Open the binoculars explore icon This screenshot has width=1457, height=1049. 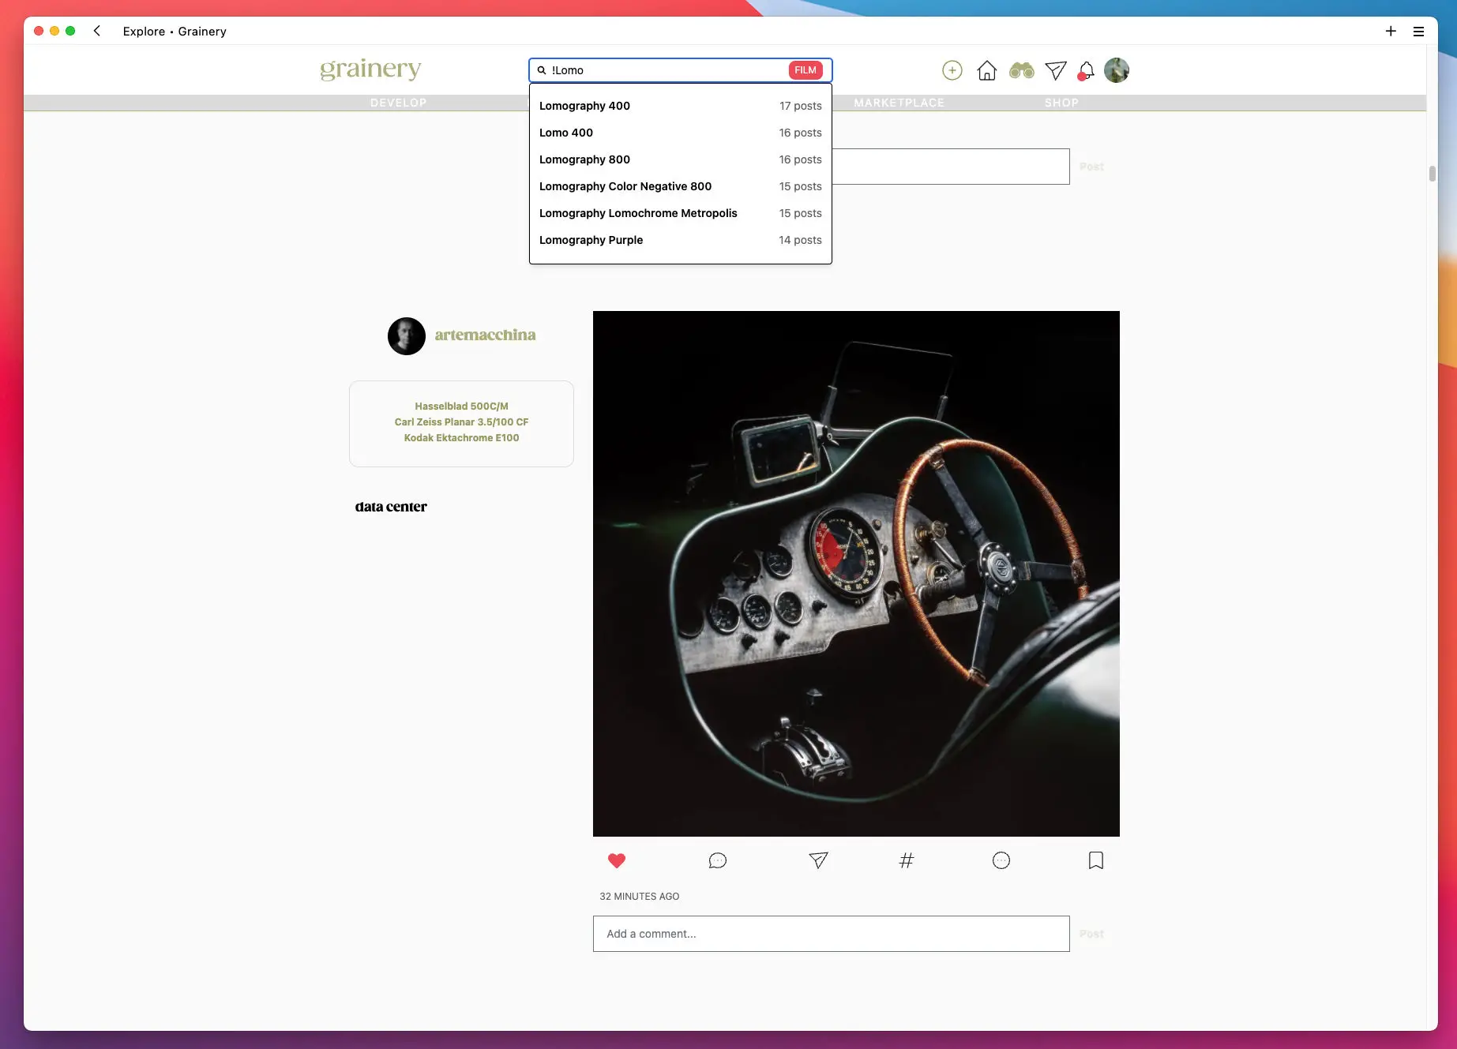point(1021,70)
